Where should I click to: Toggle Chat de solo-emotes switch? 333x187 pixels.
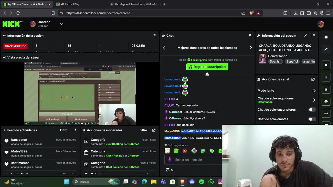tap(312, 119)
